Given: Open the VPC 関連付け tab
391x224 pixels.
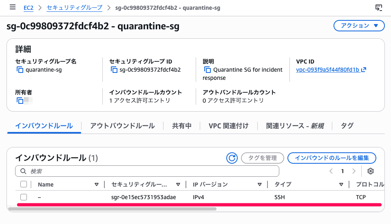Looking at the screenshot, I should point(228,126).
